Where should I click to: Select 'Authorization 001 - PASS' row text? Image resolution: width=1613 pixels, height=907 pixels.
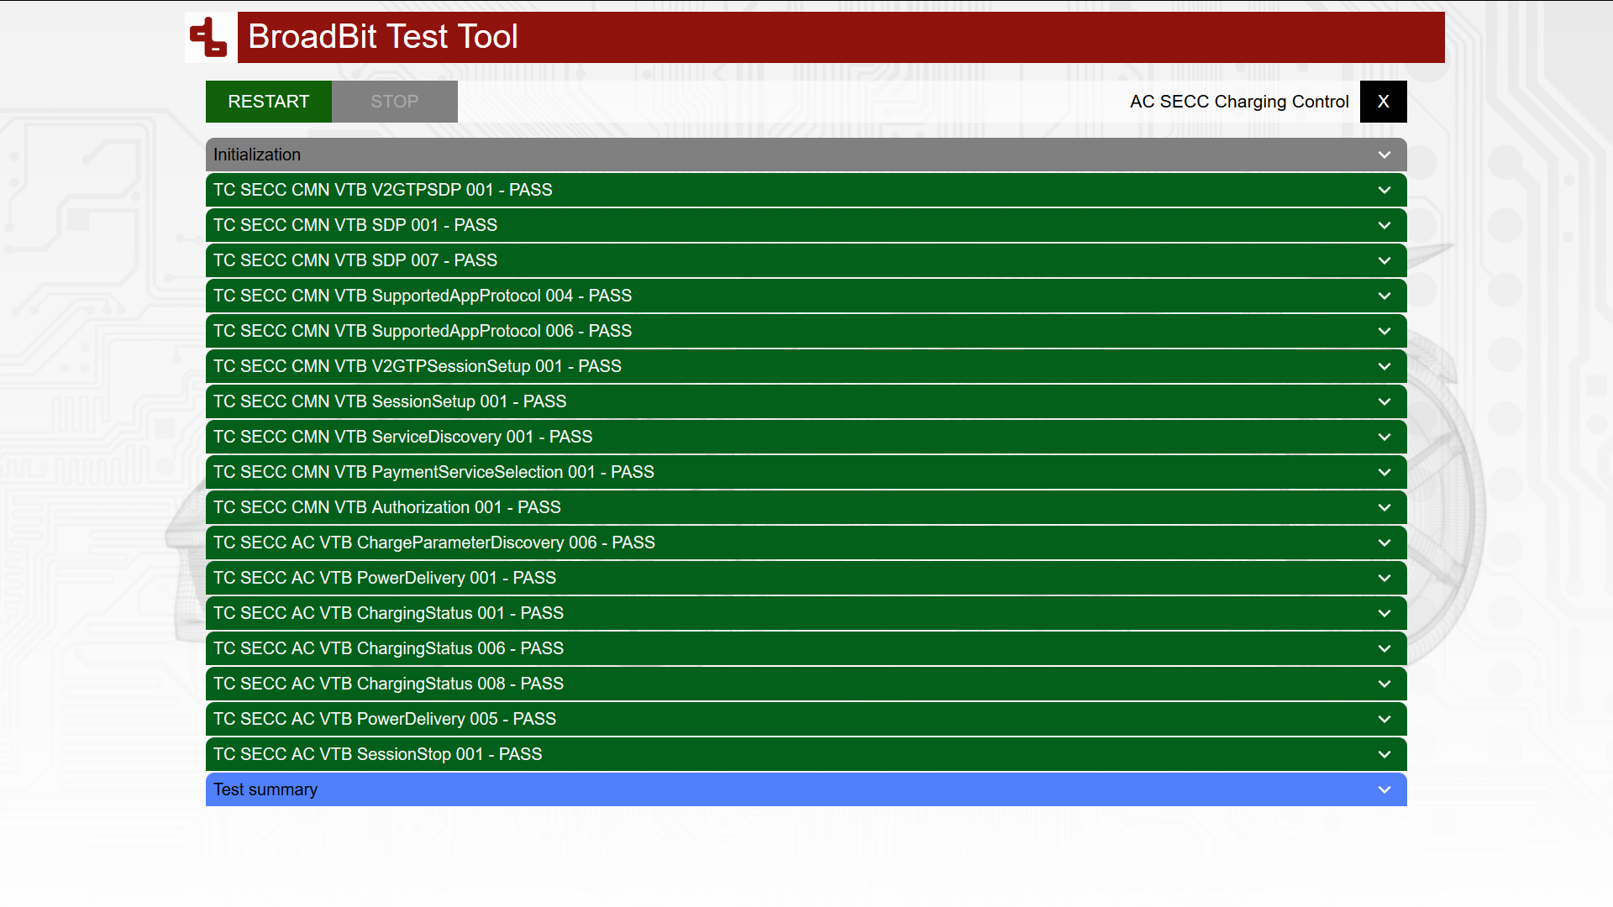pyautogui.click(x=386, y=507)
